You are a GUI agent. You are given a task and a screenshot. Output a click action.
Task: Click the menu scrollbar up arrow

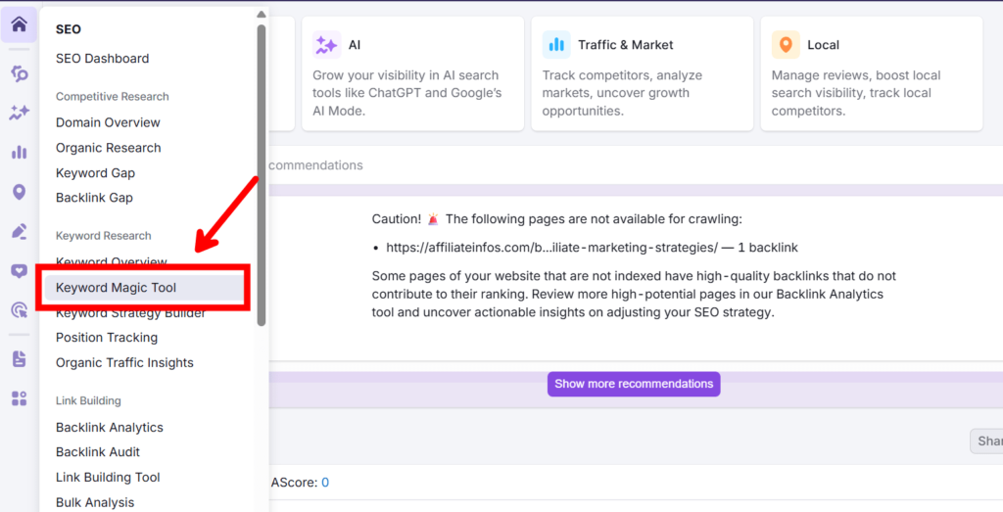click(261, 14)
